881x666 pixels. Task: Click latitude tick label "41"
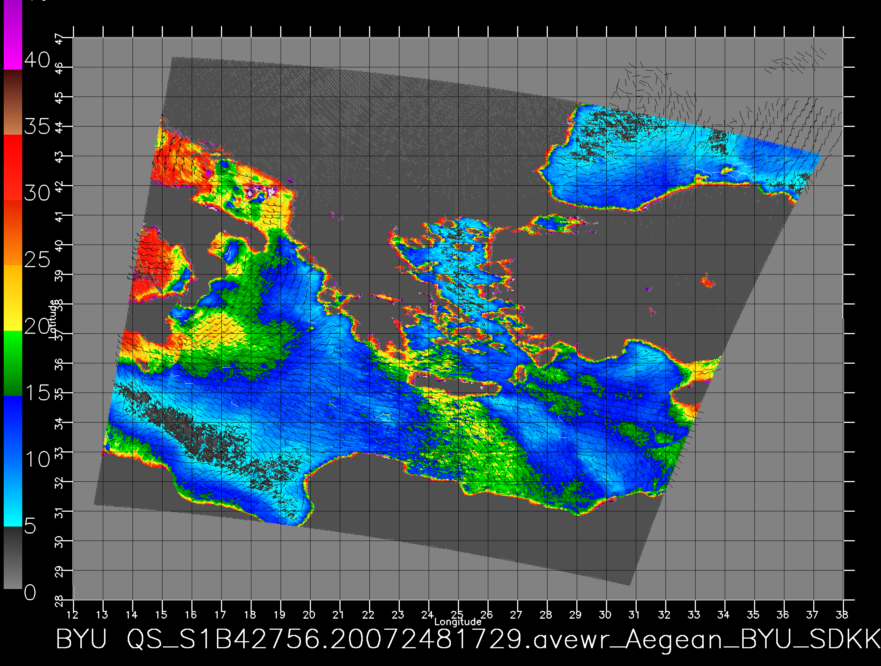tap(58, 216)
